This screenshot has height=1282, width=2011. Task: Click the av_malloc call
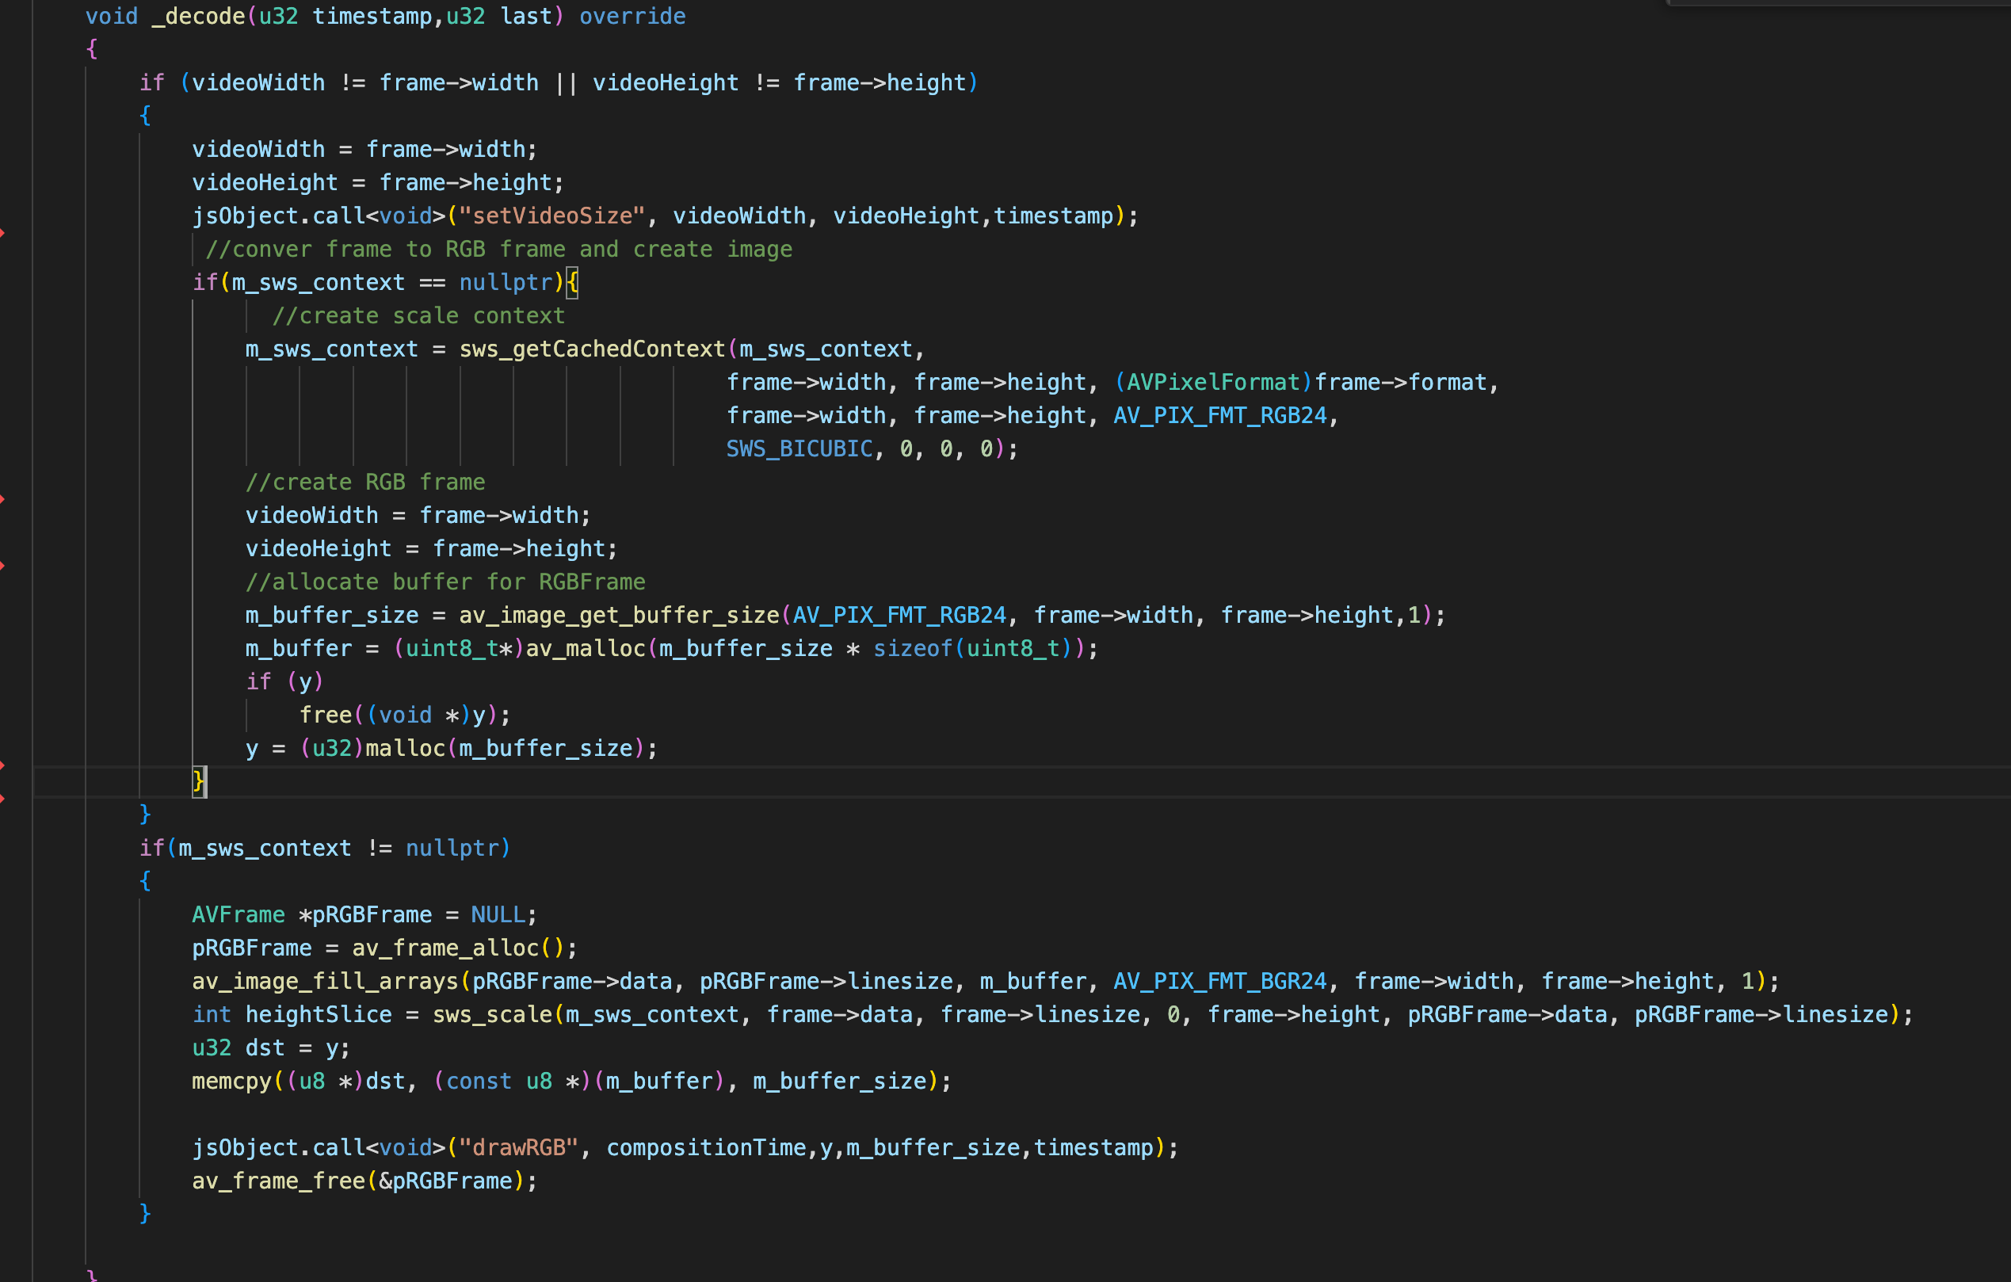click(585, 648)
